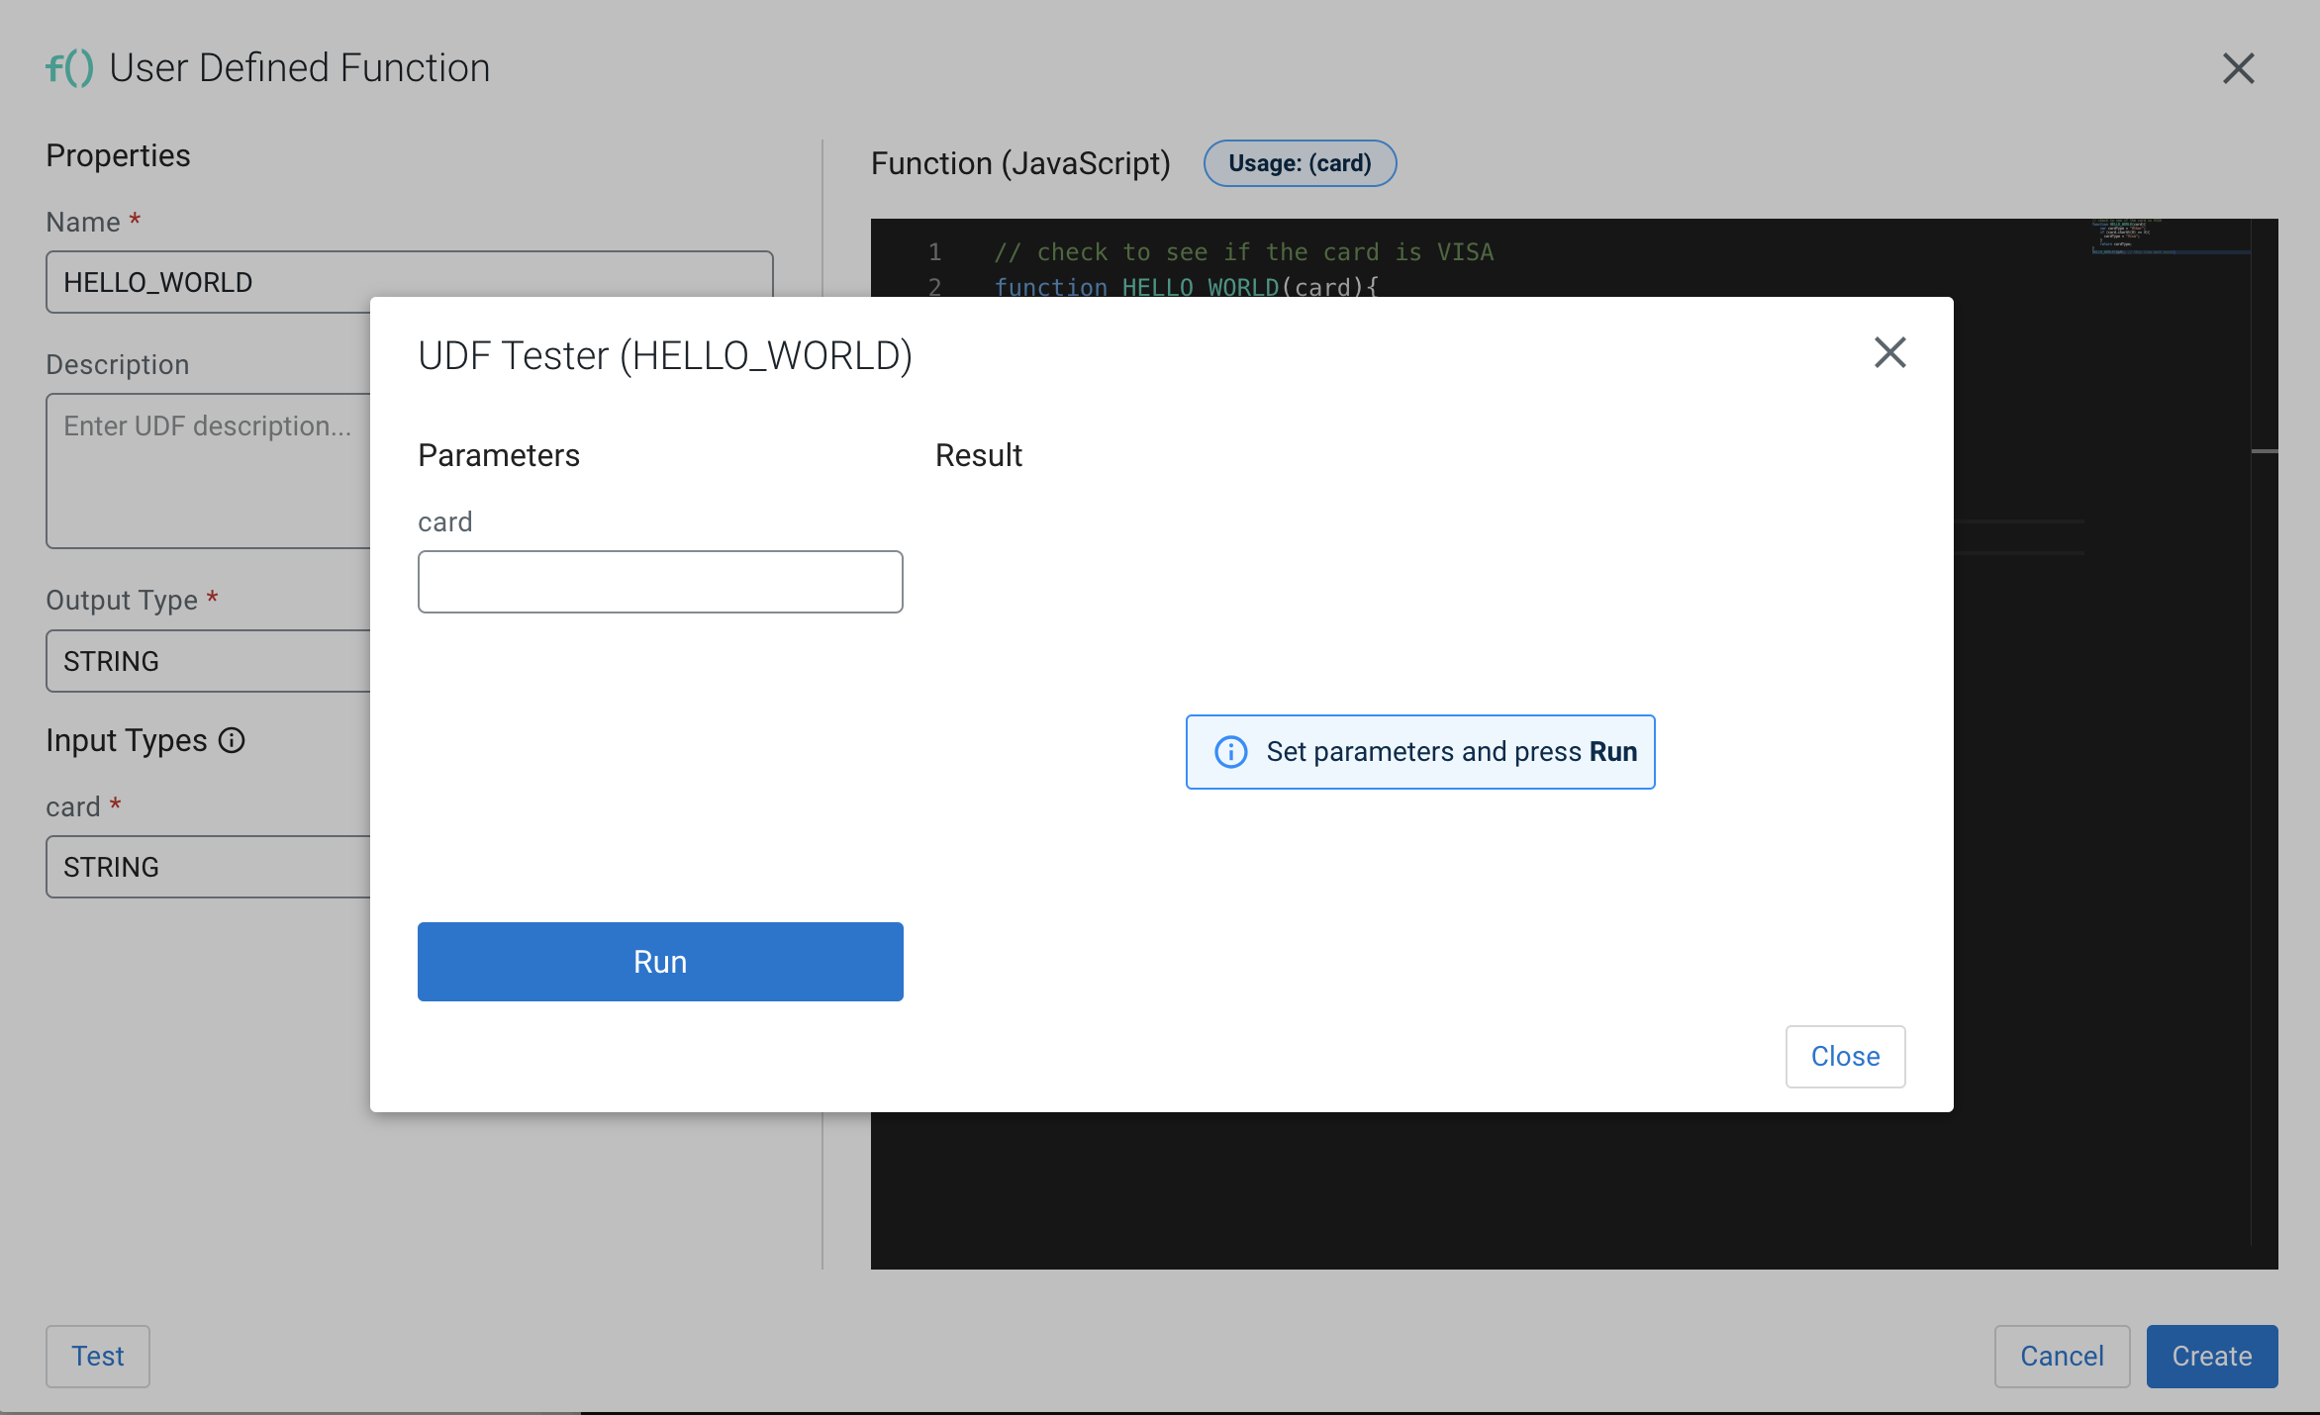Focus the card parameter input field
The width and height of the screenshot is (2320, 1415).
tap(659, 582)
